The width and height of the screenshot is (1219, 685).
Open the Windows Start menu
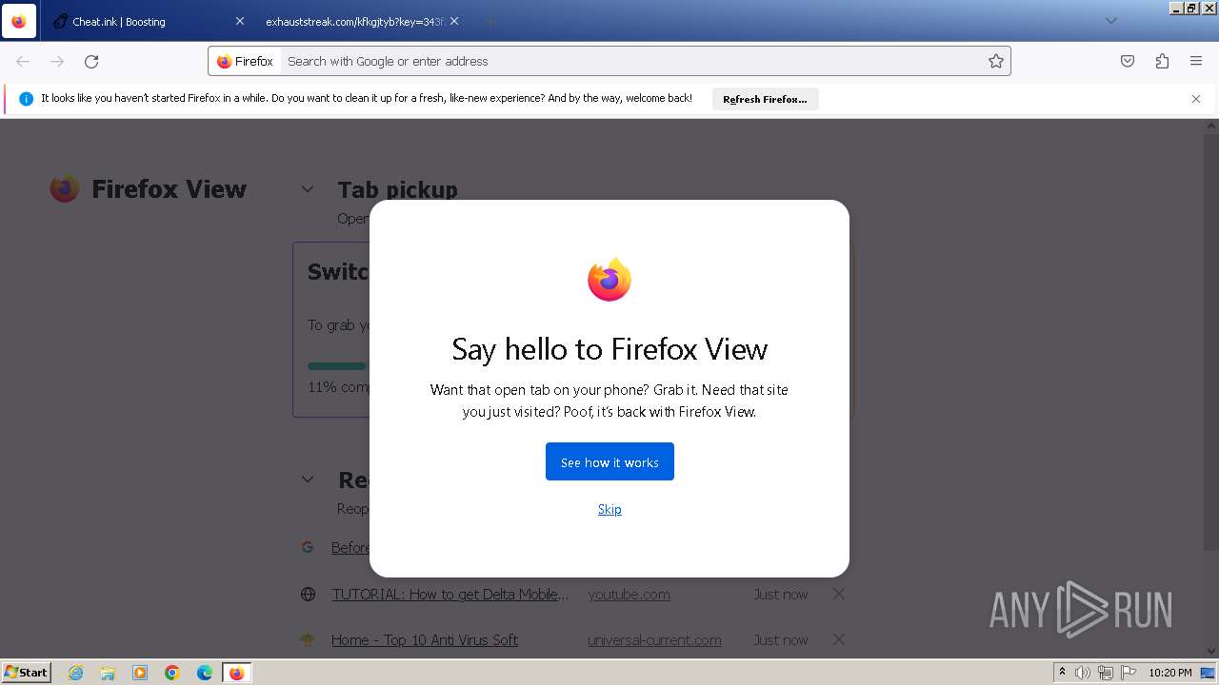[26, 672]
